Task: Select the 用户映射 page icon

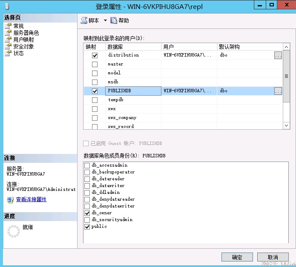Action: (8, 40)
